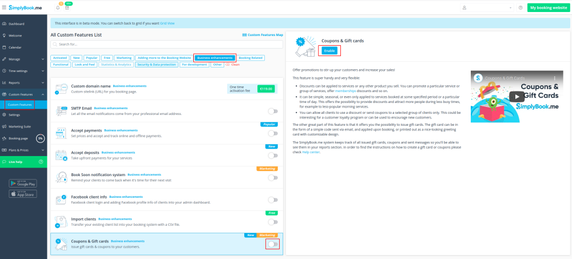
Task: Click the blue Enable button
Action: 329,51
